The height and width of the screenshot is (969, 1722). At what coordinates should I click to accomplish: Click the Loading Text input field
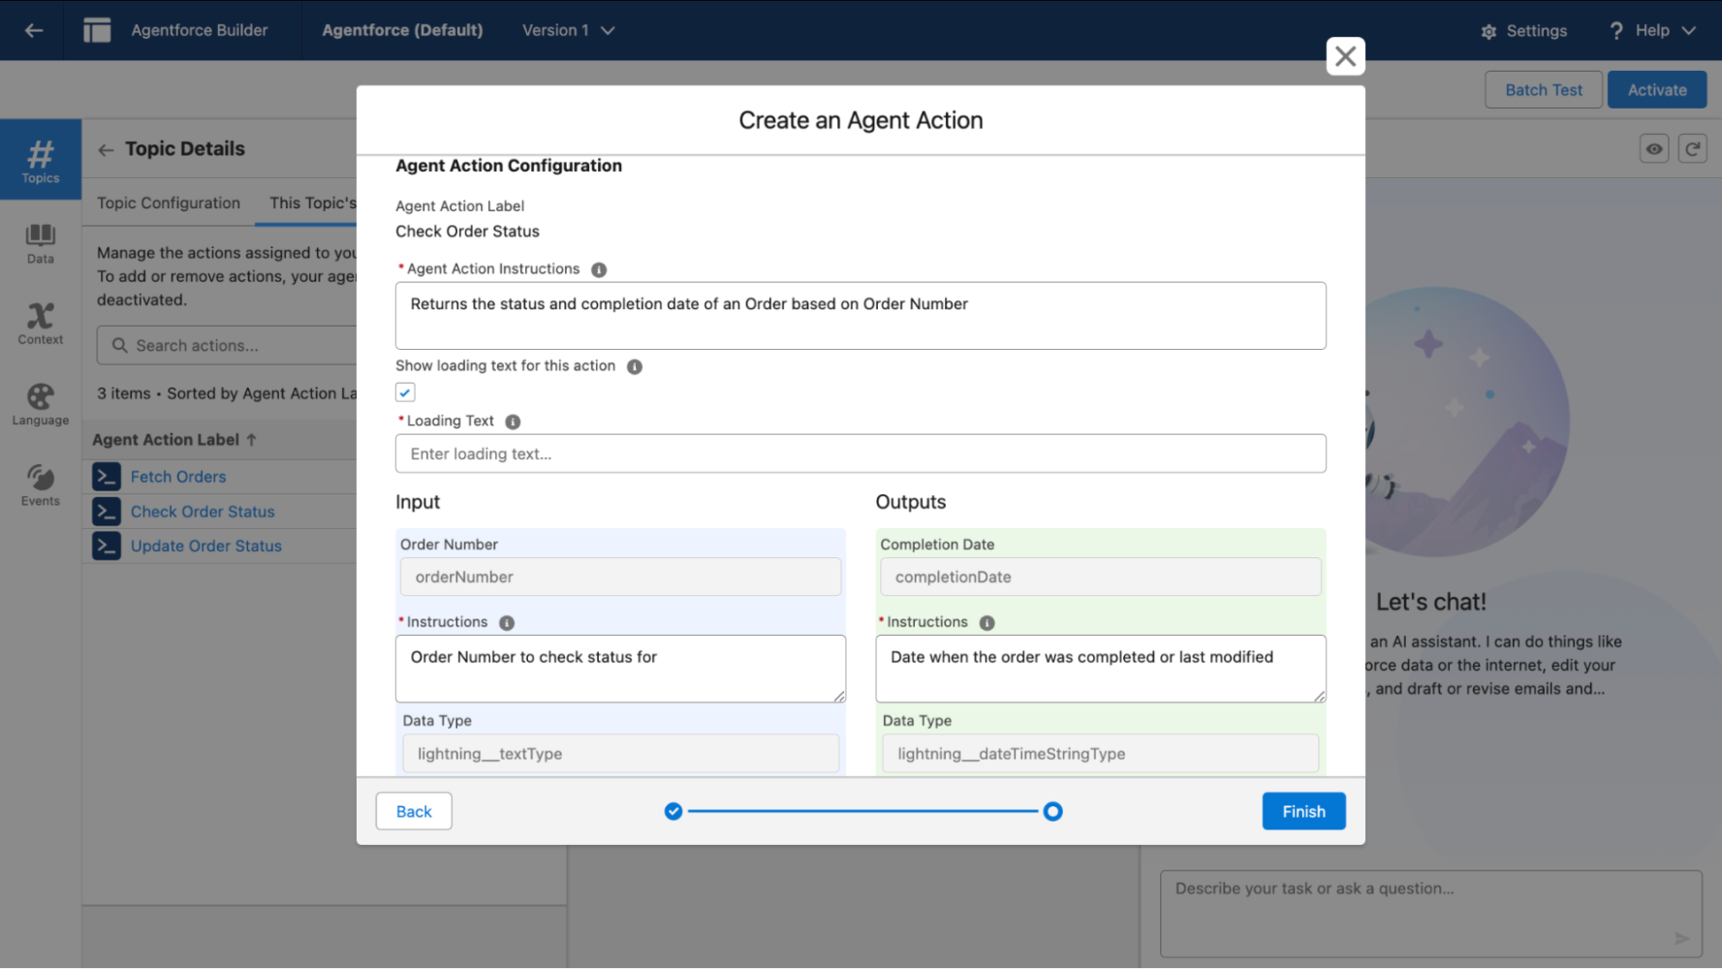[861, 453]
